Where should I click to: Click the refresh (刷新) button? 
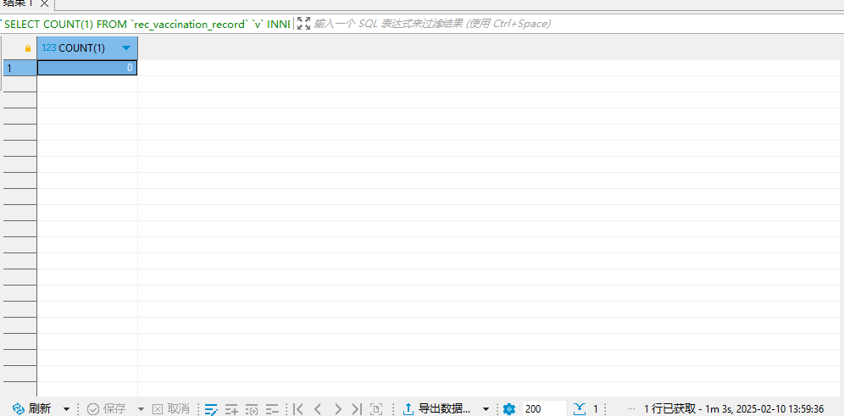pos(31,409)
